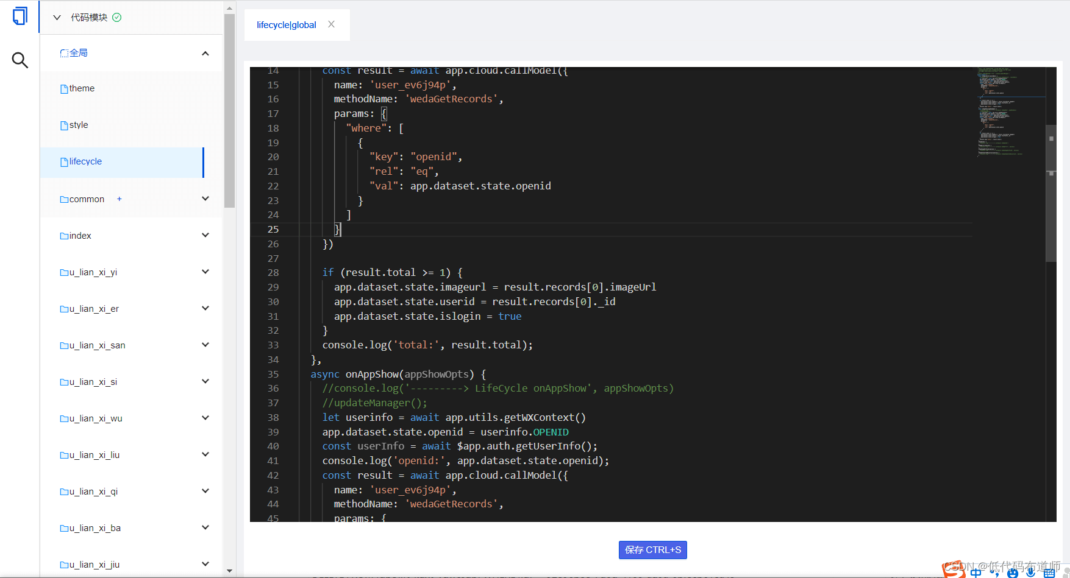Click the index folder icon
The image size is (1070, 578).
coord(64,236)
